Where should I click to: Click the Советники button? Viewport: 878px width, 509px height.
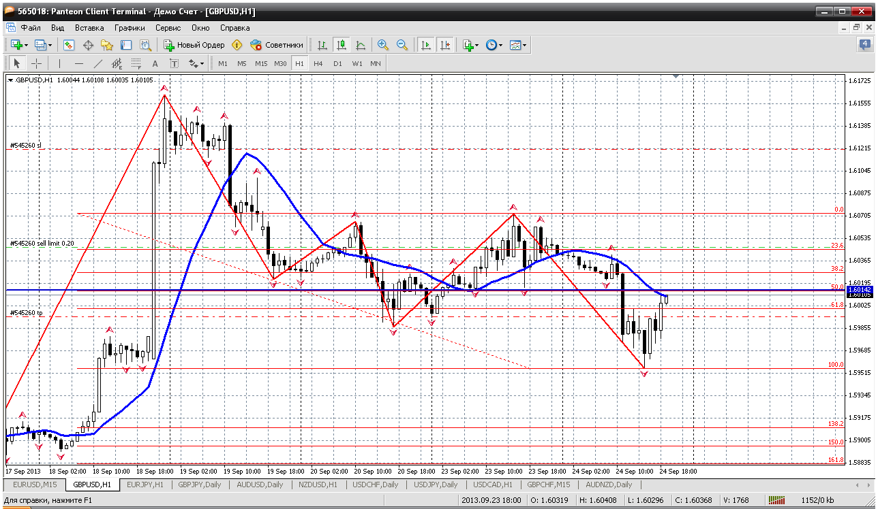point(277,45)
